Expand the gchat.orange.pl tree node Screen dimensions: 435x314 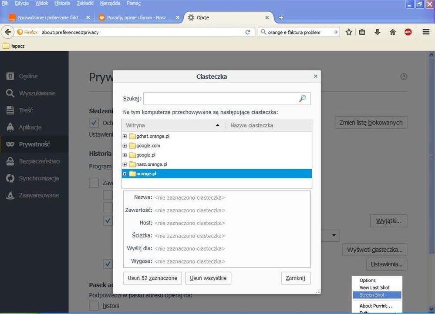tap(125, 136)
